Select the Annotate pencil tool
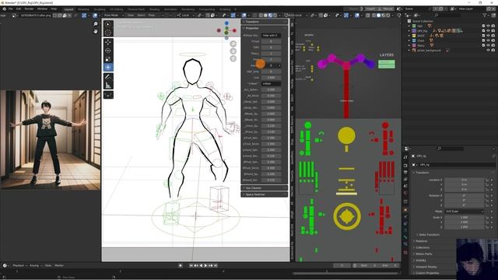This screenshot has width=498, height=280. coord(108,77)
